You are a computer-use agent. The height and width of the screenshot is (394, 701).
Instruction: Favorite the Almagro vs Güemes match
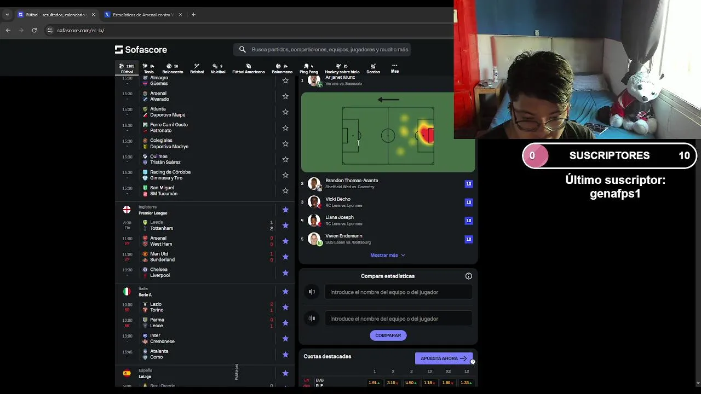(285, 80)
